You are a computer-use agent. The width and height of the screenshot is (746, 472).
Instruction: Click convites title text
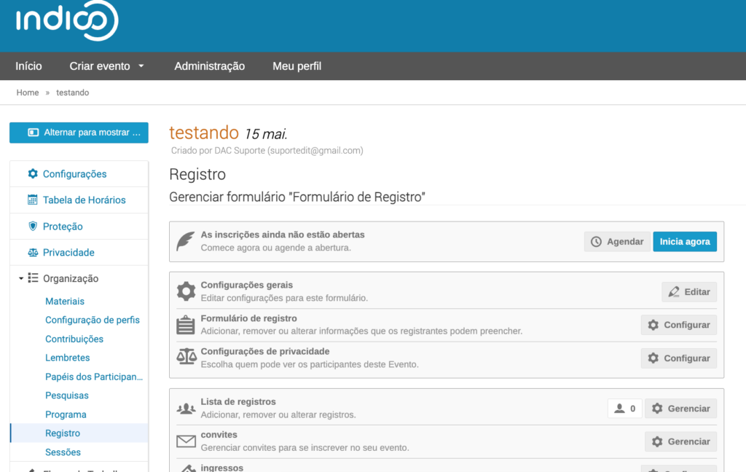[219, 434]
